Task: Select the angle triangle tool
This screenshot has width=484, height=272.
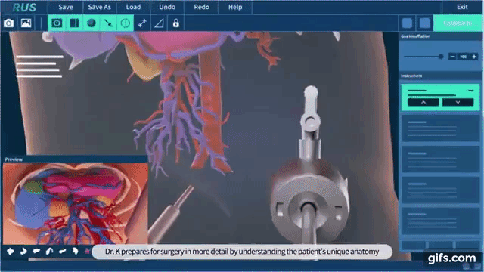Action: coord(159,23)
